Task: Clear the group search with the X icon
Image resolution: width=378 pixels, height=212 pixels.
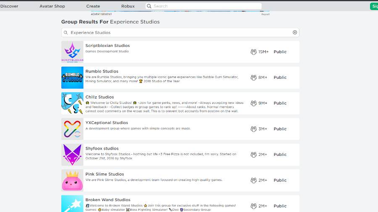Action: (294, 32)
